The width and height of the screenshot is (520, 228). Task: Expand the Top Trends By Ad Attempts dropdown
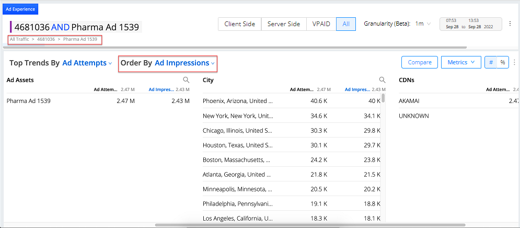coord(87,63)
